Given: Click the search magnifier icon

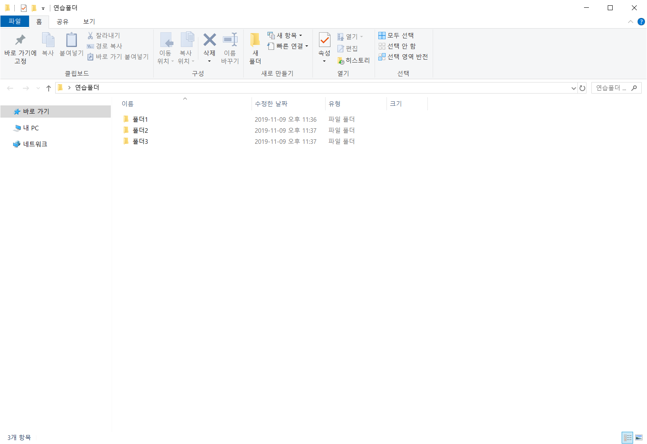Looking at the screenshot, I should pyautogui.click(x=634, y=88).
